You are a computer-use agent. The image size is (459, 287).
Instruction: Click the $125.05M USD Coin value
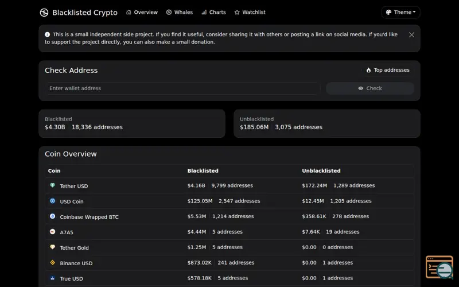(200, 201)
